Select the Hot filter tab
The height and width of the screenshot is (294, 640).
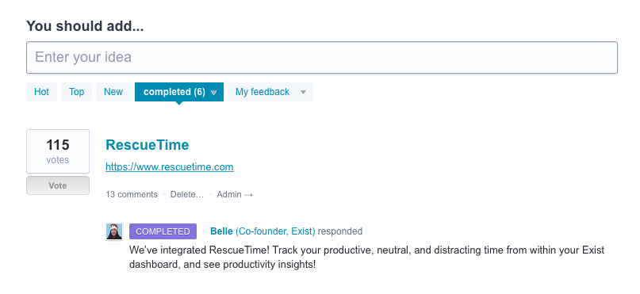click(x=41, y=92)
